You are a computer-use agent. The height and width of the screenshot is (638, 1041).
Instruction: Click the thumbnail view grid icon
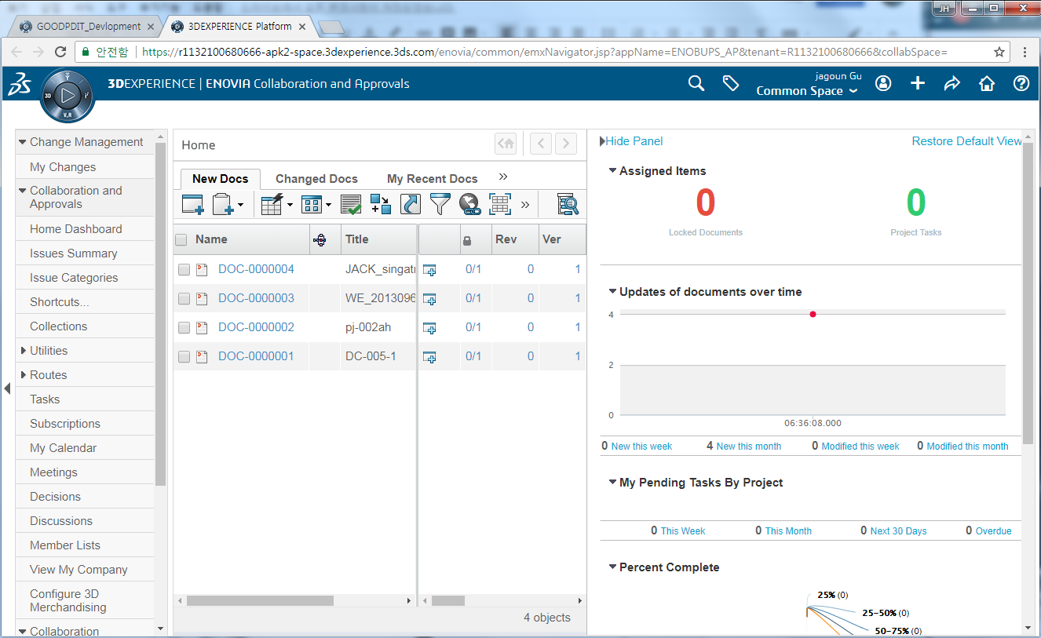[312, 205]
